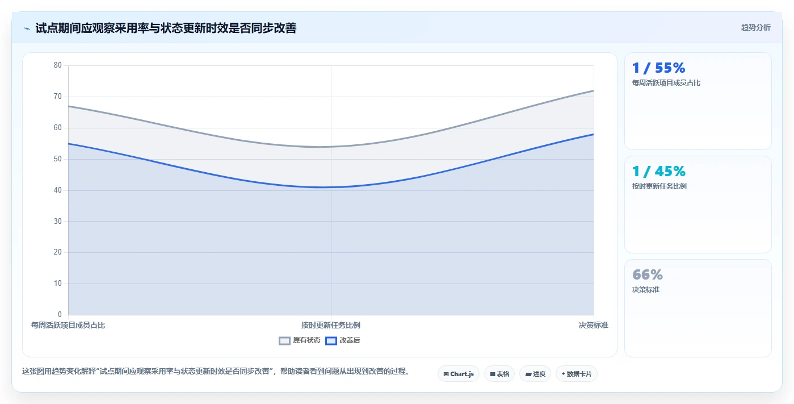Click x-axis label 按时更新任务比例
This screenshot has height=404, width=794.
331,326
